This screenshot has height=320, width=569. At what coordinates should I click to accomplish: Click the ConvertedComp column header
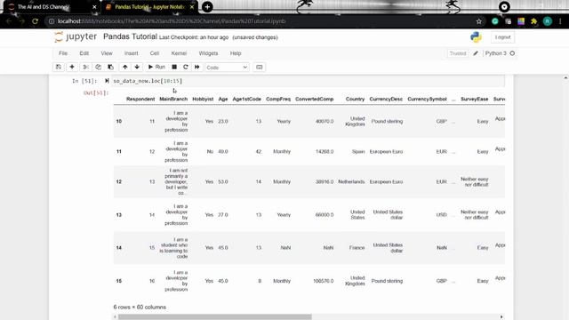(314, 99)
